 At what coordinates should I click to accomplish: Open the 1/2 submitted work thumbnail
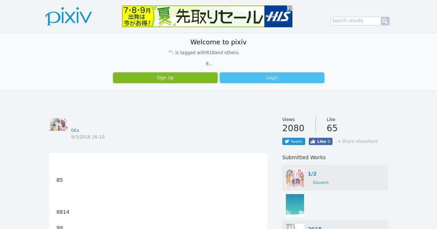295,178
